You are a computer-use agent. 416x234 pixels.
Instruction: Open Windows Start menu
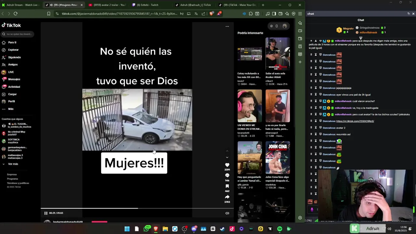(127, 229)
